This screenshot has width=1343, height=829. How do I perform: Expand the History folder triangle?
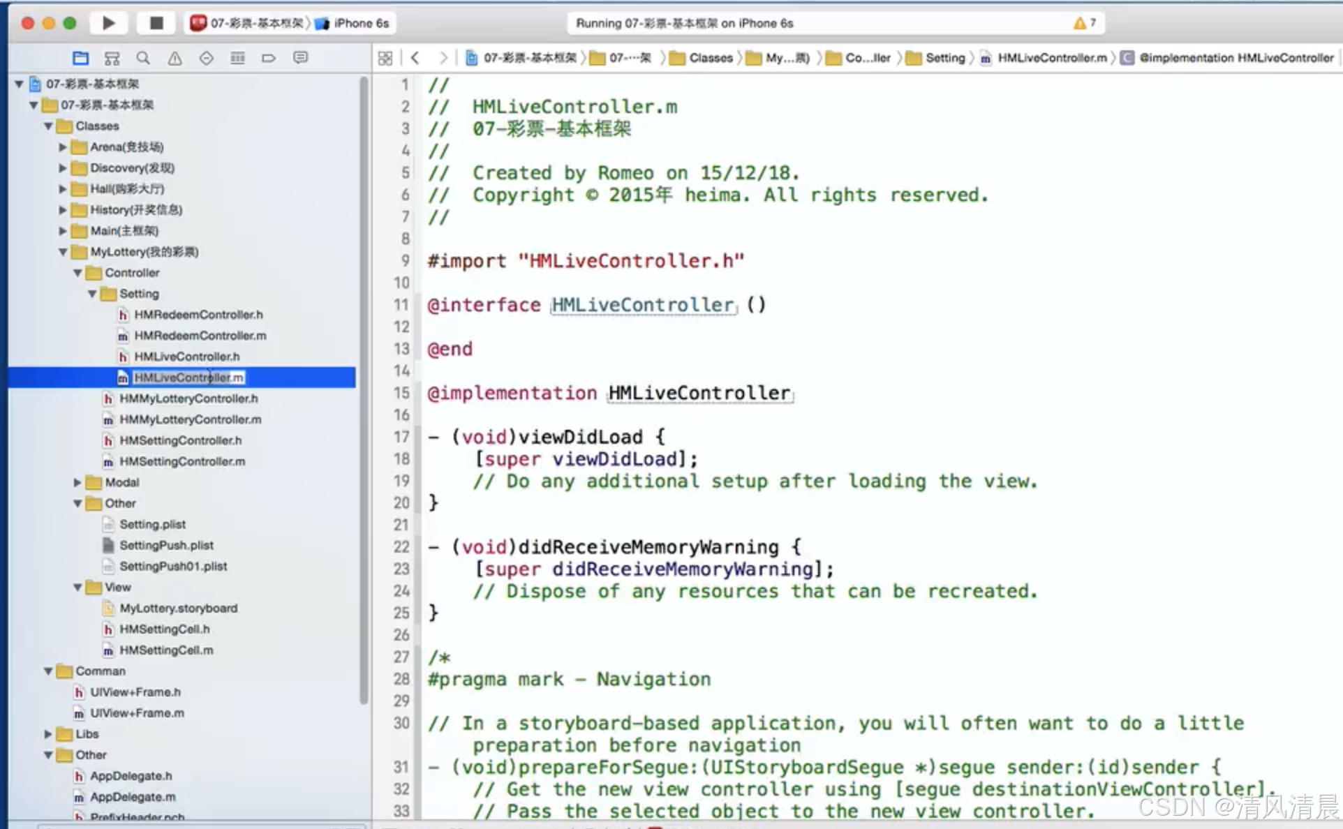coord(63,210)
